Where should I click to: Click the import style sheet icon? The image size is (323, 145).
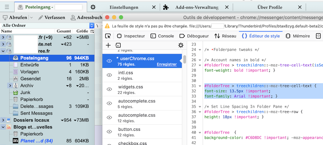coord(118,45)
